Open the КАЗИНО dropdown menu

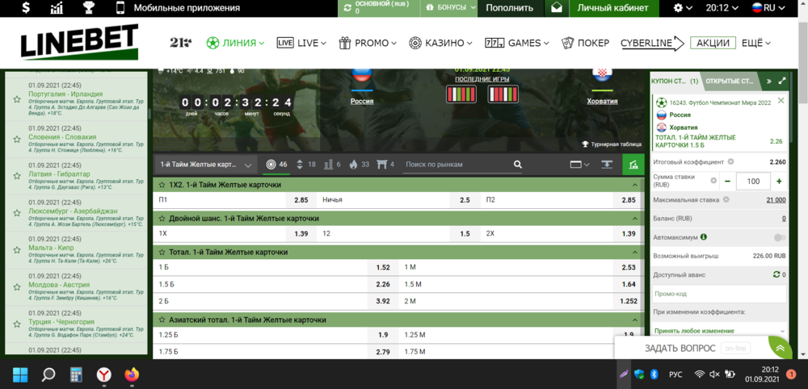440,44
